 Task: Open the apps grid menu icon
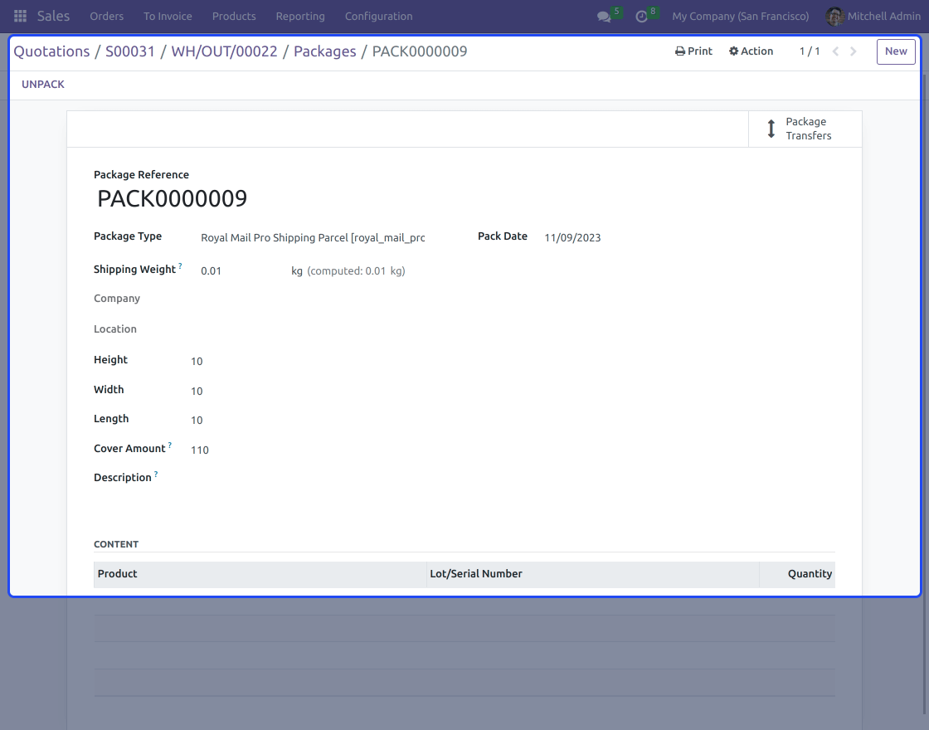click(x=20, y=16)
